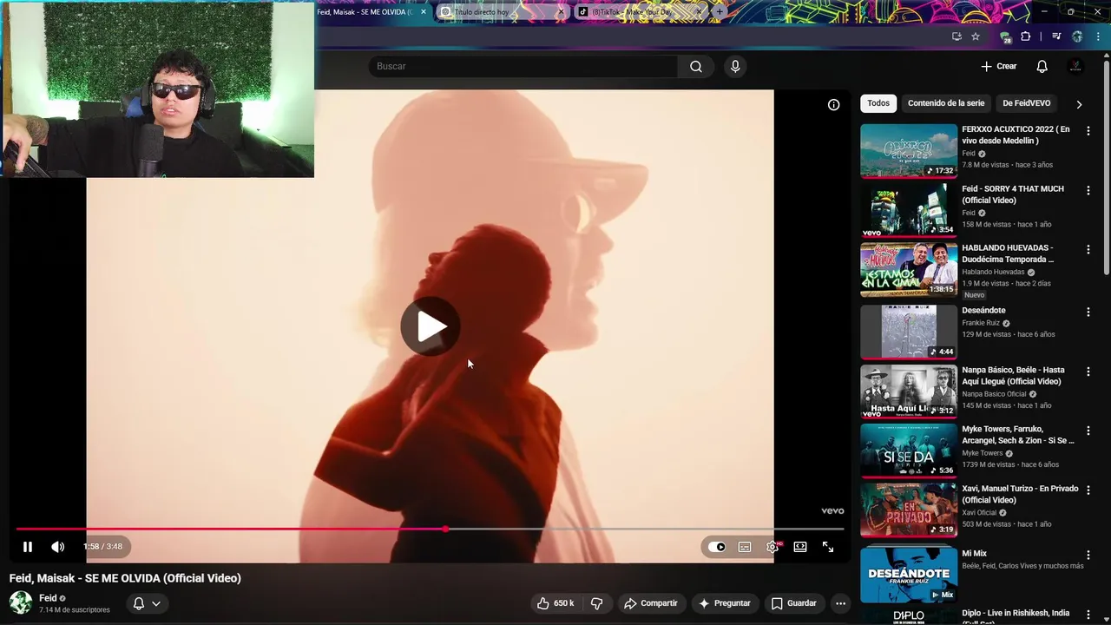Click the Guardar save button
1111x625 pixels.
794,603
